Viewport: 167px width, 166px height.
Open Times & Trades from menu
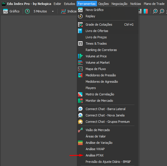[108, 44]
